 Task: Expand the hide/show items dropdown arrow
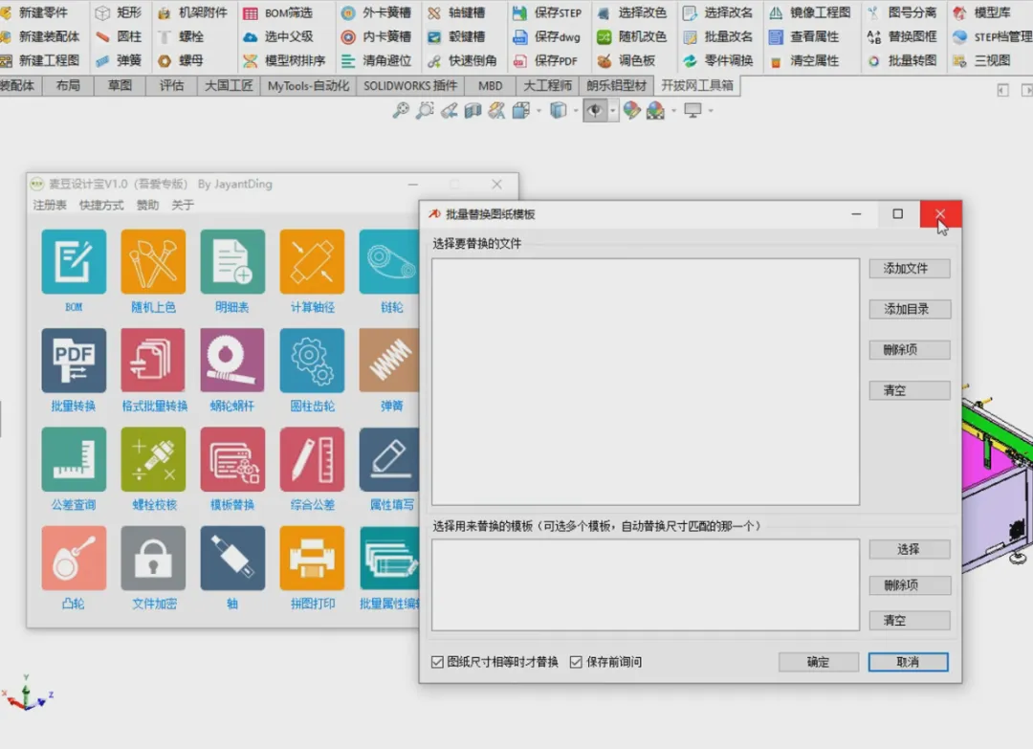[613, 111]
